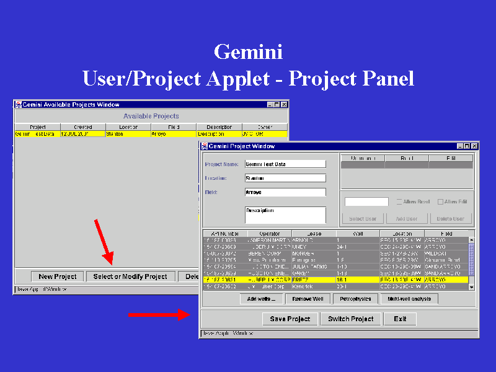Enable the Allow Edit checkbox
The image size is (496, 372).
click(440, 201)
